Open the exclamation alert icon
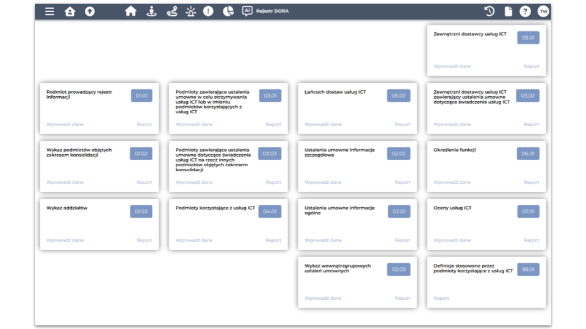The width and height of the screenshot is (586, 329). pos(208,12)
